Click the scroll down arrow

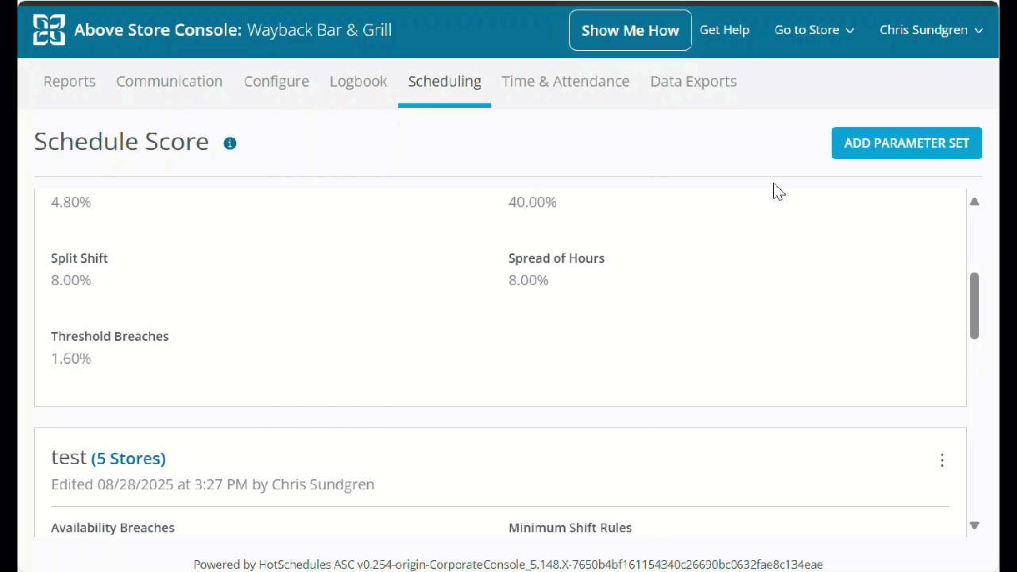click(974, 525)
